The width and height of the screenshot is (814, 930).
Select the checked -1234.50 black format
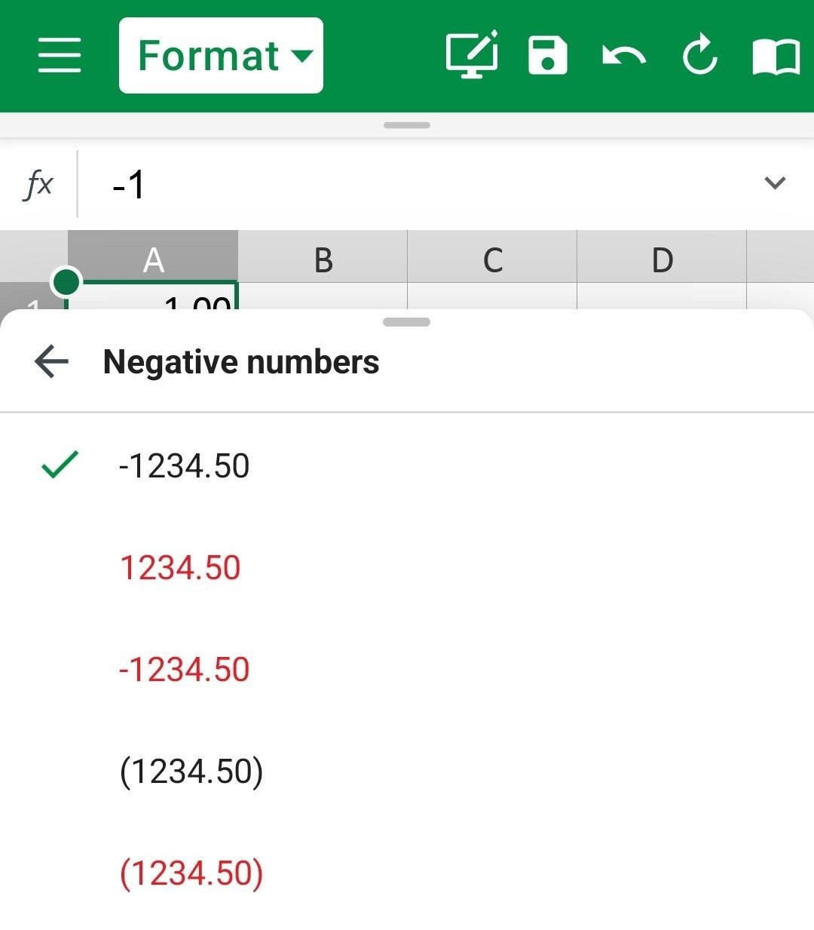click(407, 465)
